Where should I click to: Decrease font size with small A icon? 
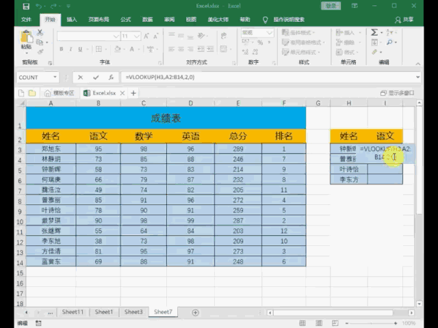156,36
